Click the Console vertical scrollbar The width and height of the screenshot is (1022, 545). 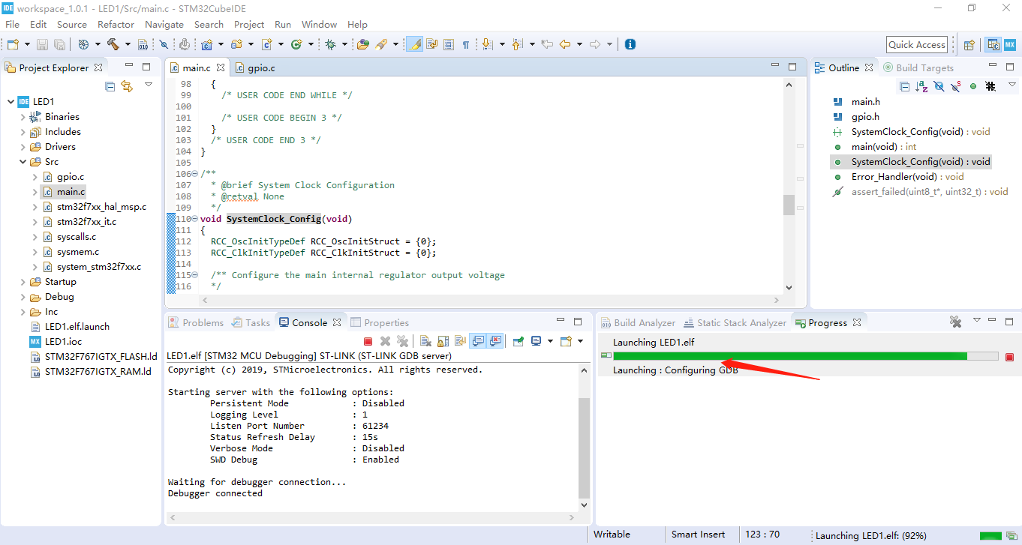click(585, 448)
